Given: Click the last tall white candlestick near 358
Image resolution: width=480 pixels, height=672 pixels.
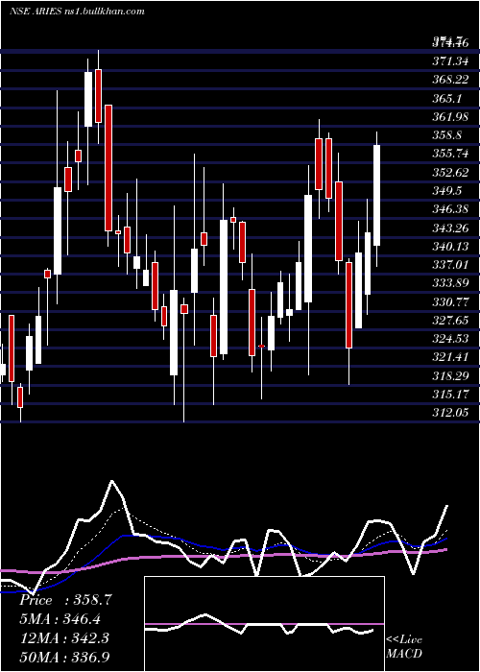Looking at the screenshot, I should coord(376,196).
